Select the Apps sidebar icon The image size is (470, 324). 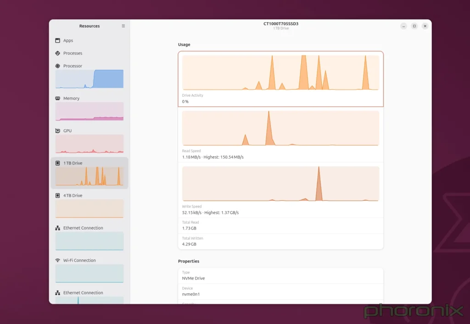[57, 40]
